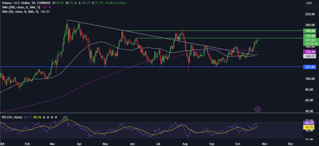The height and width of the screenshot is (146, 319).
Task: Click the 121.83 blue support price label
Action: (309, 67)
